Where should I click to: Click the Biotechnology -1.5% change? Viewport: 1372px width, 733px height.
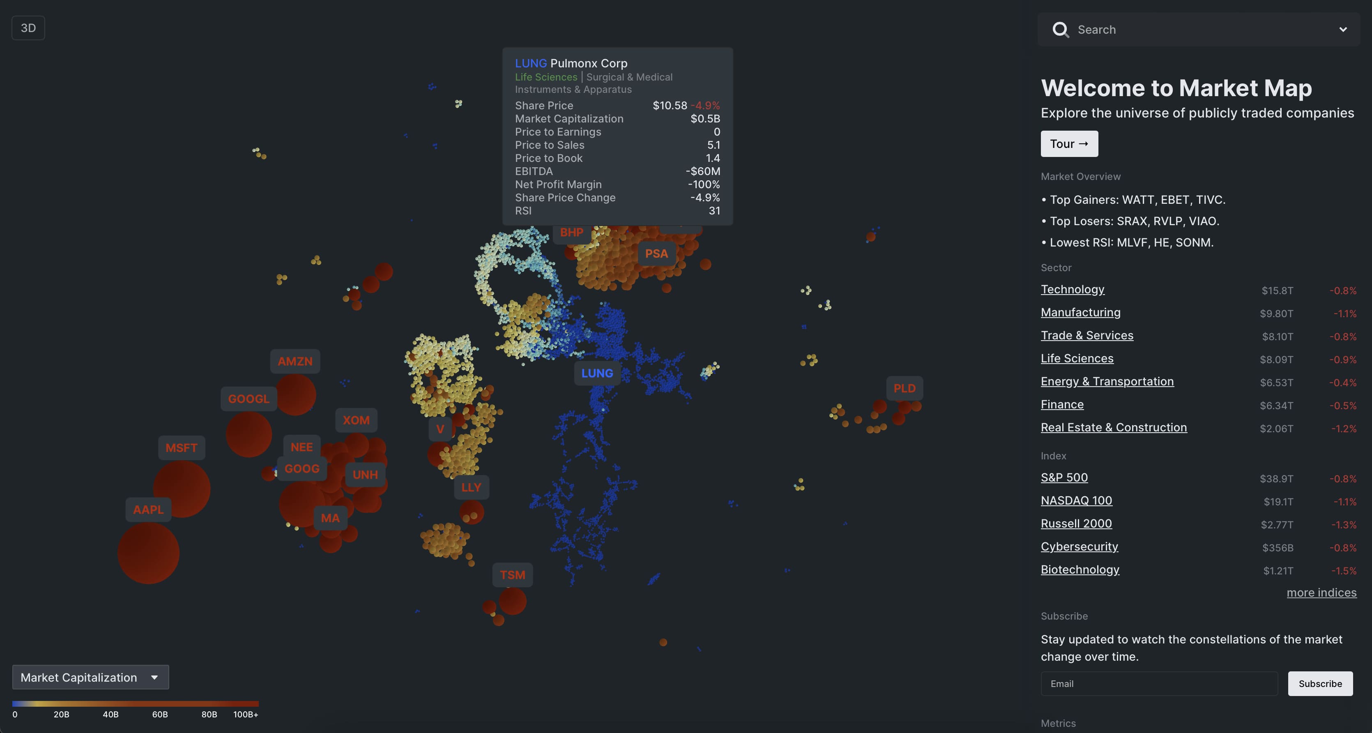1344,571
